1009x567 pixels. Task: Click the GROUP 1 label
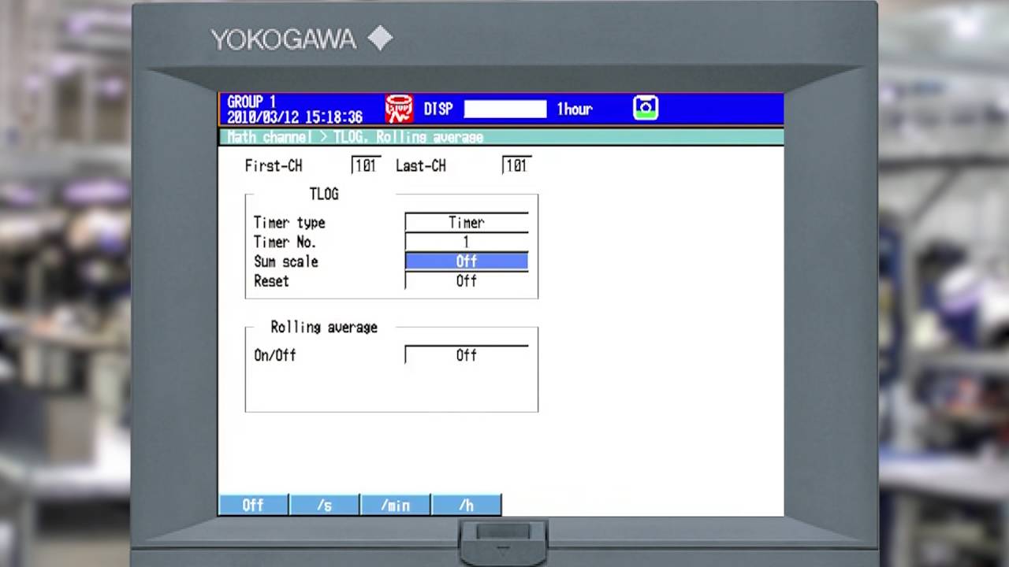251,102
